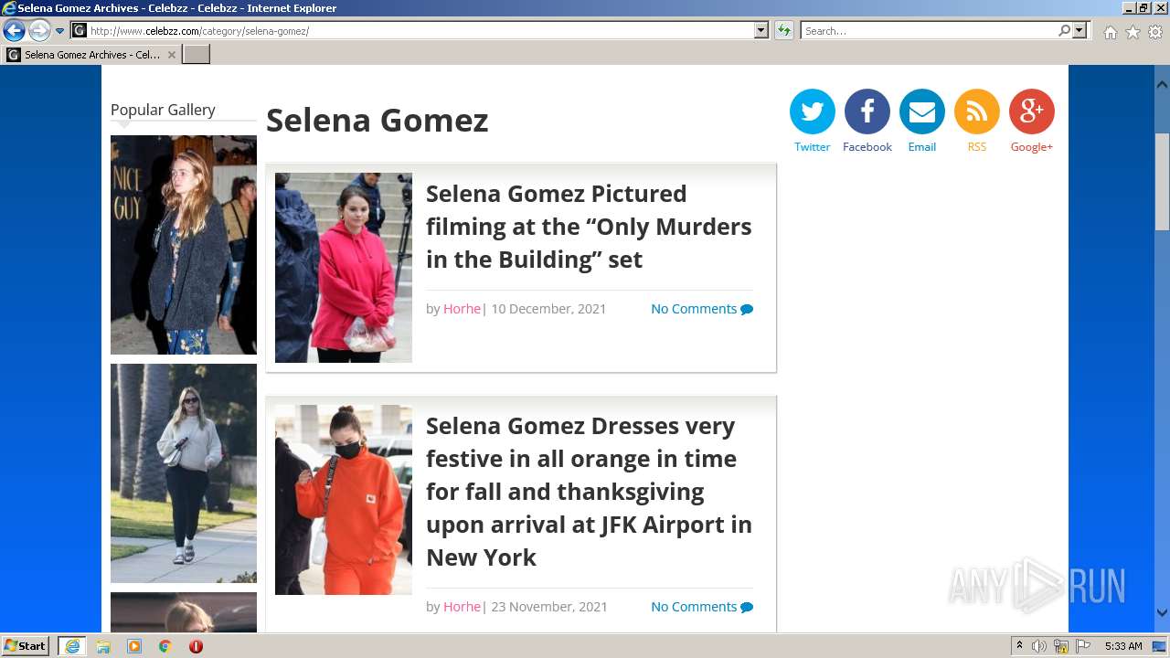Open the orange outfit article thumbnail
1170x658 pixels.
(x=344, y=500)
